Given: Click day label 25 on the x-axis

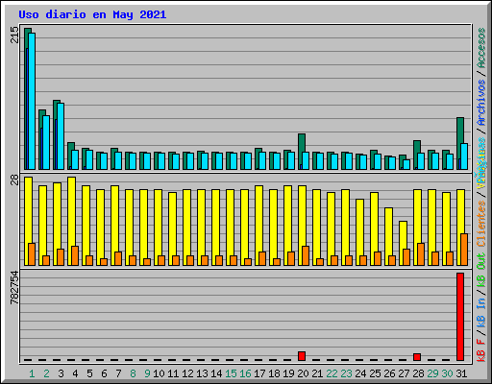Looking at the screenshot, I should coord(375,373).
